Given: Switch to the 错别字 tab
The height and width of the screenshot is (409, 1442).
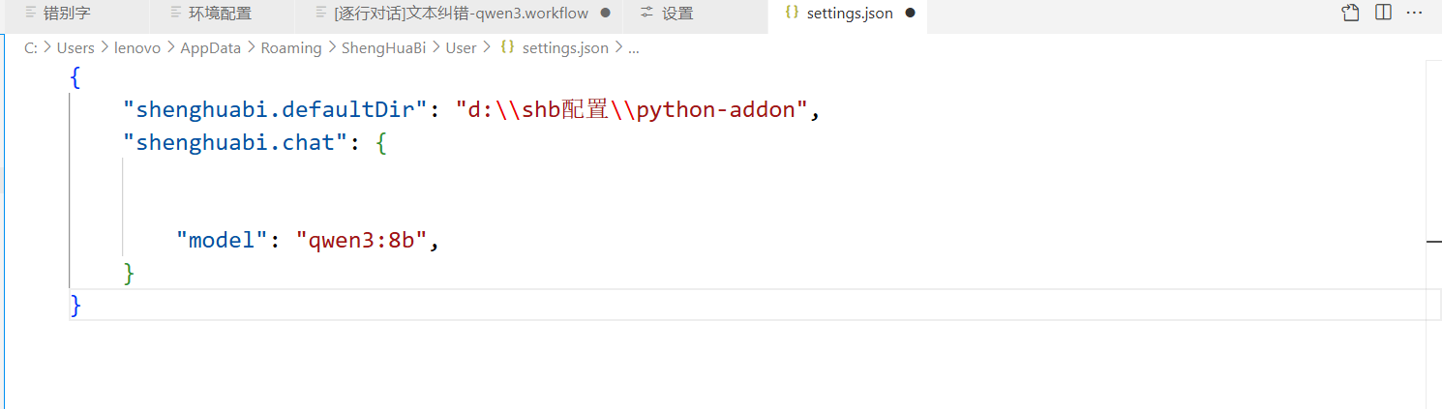Looking at the screenshot, I should (67, 14).
